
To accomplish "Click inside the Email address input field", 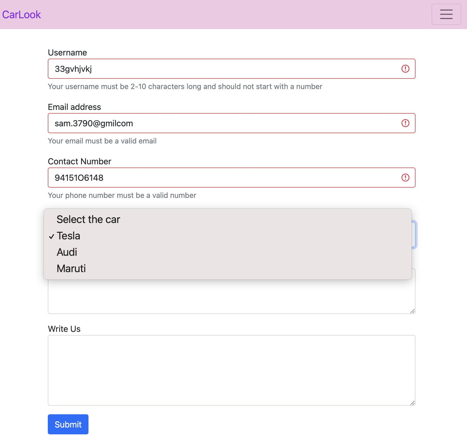I will (x=185, y=123).
